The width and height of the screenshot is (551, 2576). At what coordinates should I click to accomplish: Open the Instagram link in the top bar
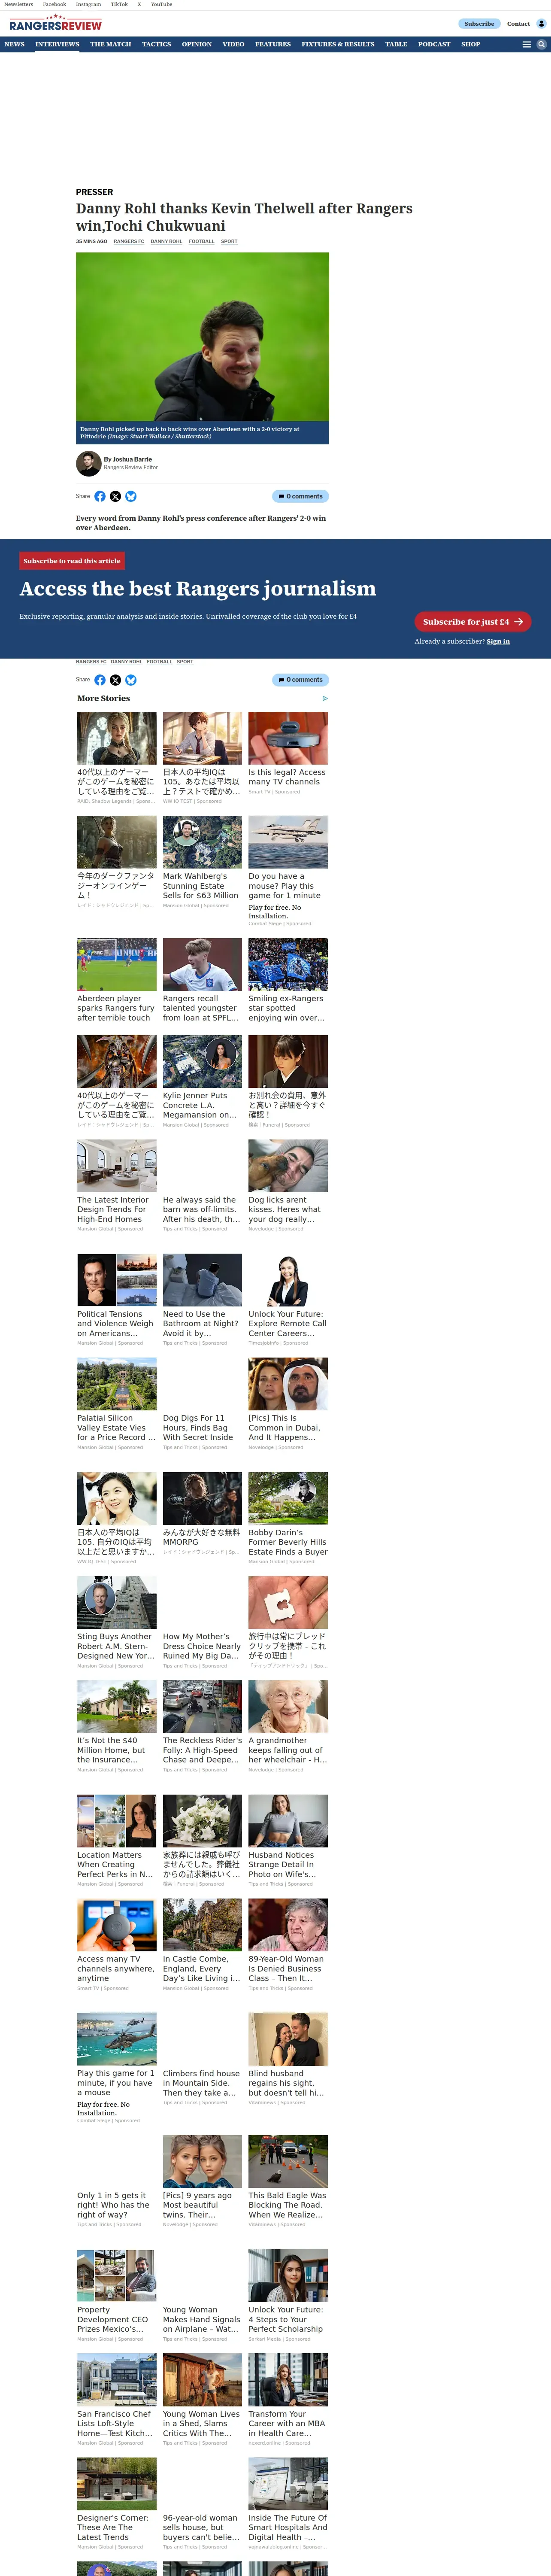point(88,4)
